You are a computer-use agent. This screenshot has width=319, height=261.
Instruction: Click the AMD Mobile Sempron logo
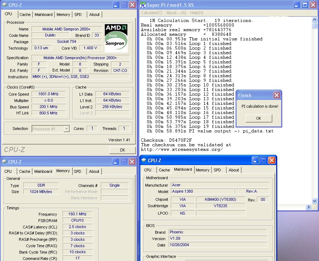click(116, 38)
